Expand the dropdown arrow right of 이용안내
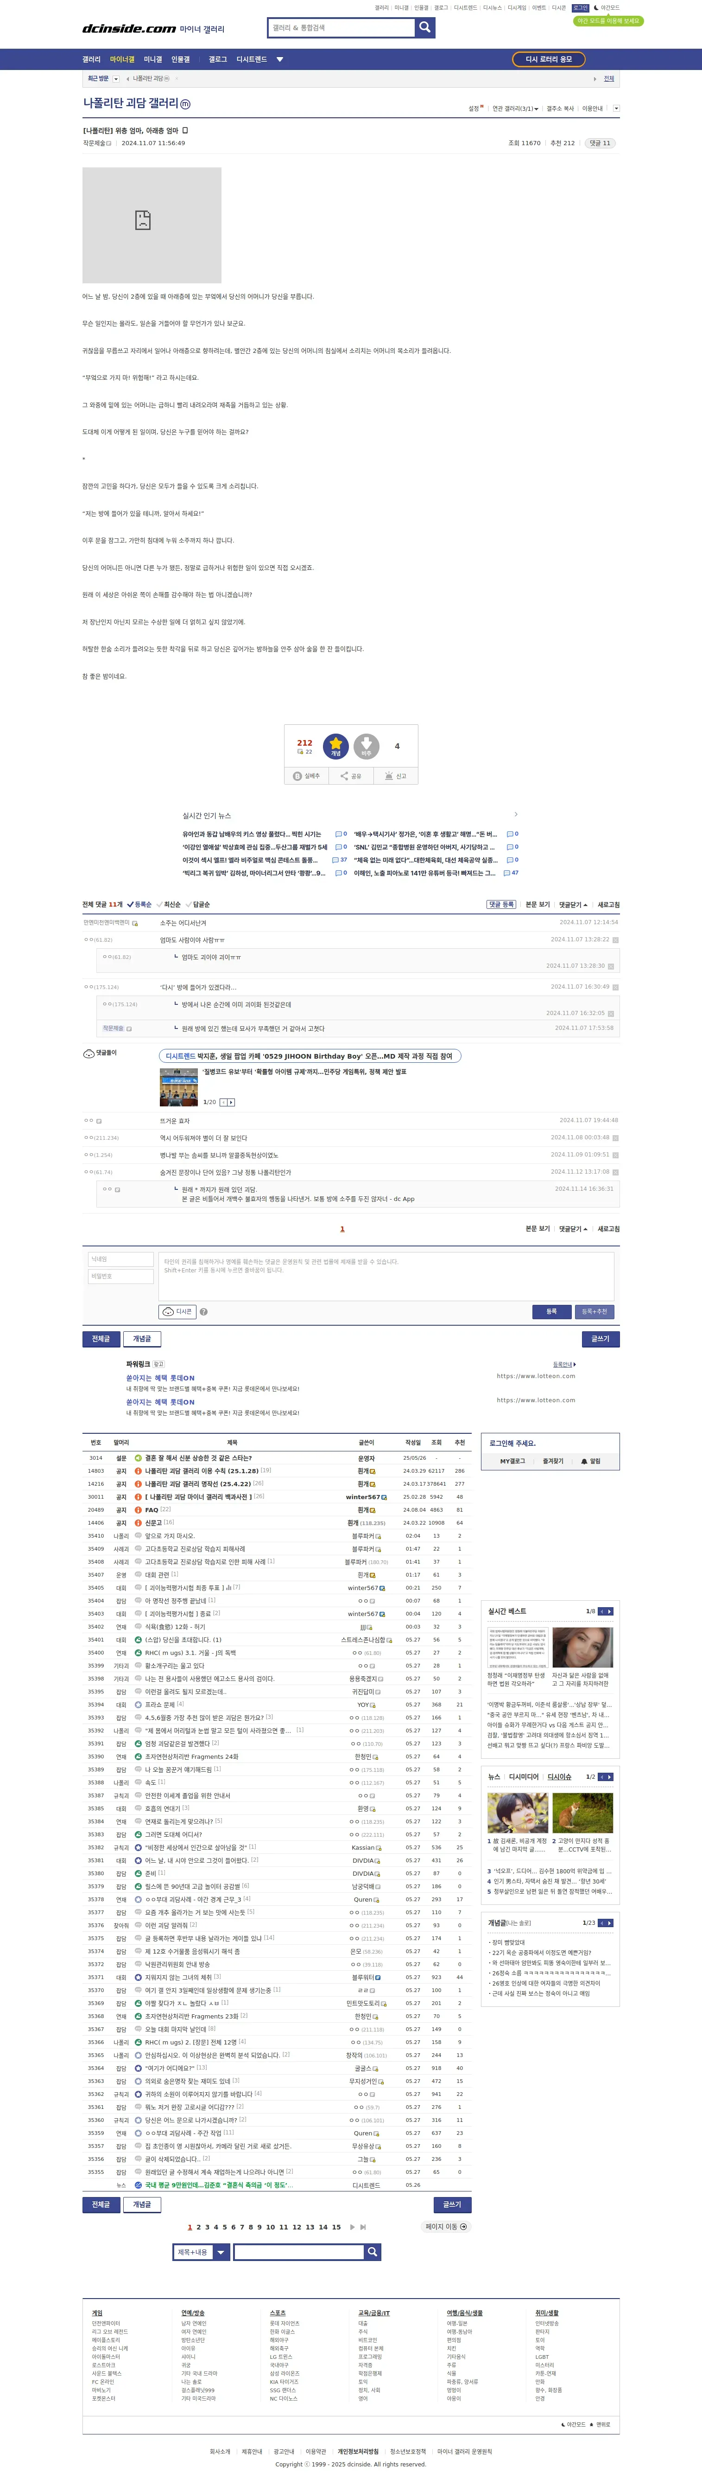 616,109
